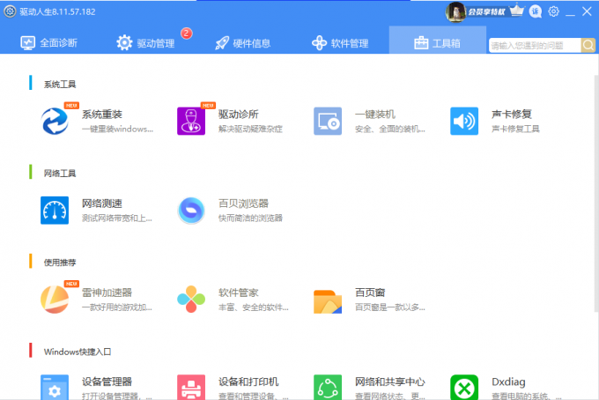
Task: Click the 设备管理器 title text
Action: pyautogui.click(x=107, y=381)
